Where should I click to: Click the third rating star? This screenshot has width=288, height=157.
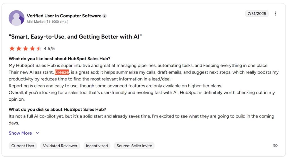[25, 49]
